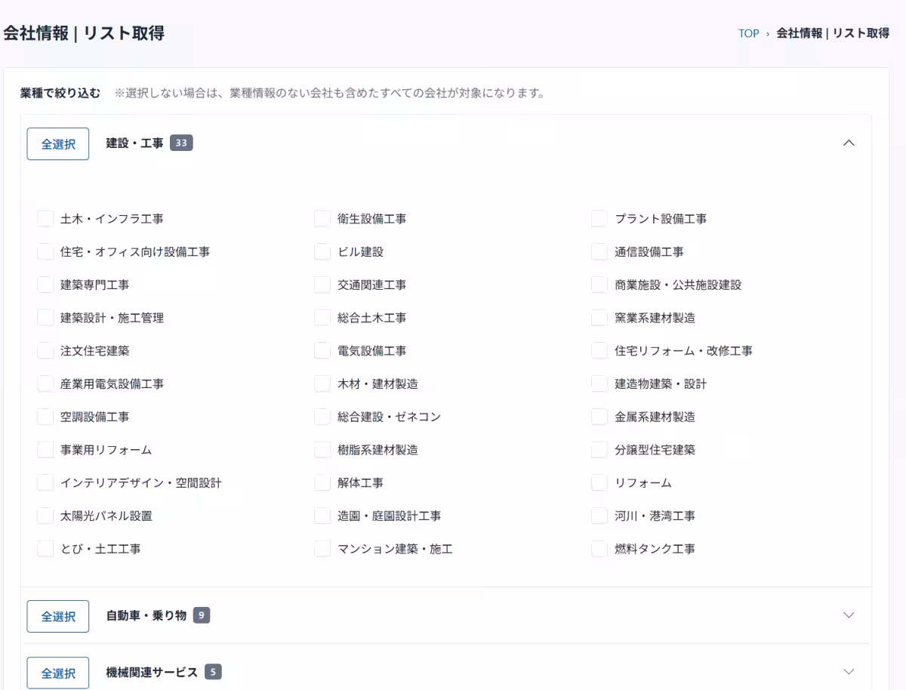The height and width of the screenshot is (690, 906).
Task: Select the リフォーム checkbox
Action: click(598, 482)
